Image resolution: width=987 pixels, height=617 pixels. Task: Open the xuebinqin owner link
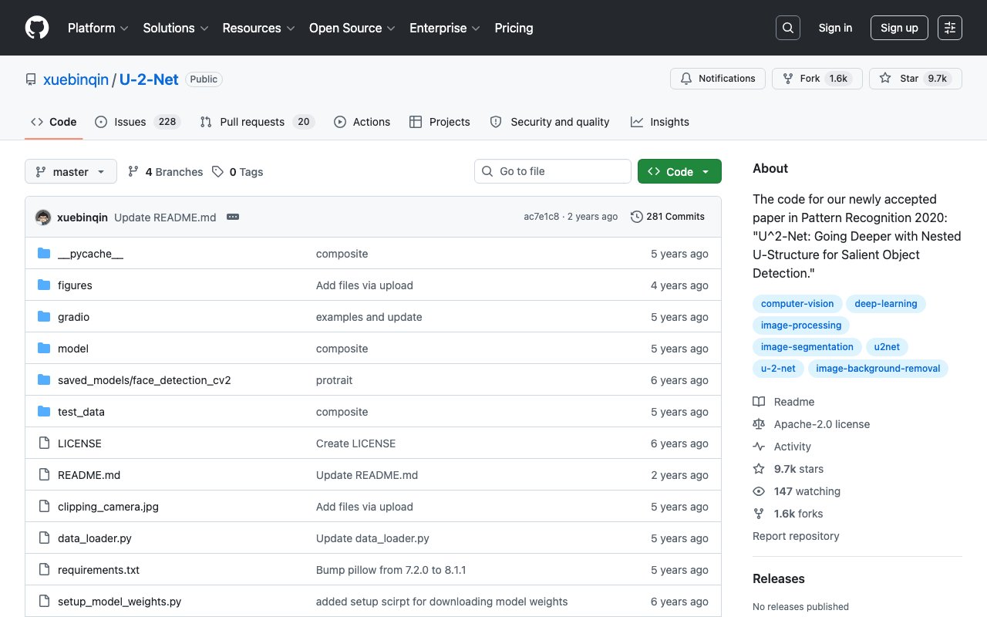point(76,79)
